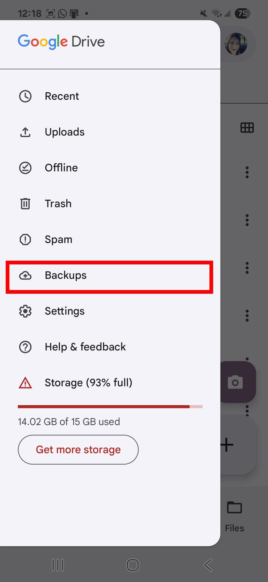Click the Spam warning icon
The height and width of the screenshot is (582, 268).
click(25, 239)
